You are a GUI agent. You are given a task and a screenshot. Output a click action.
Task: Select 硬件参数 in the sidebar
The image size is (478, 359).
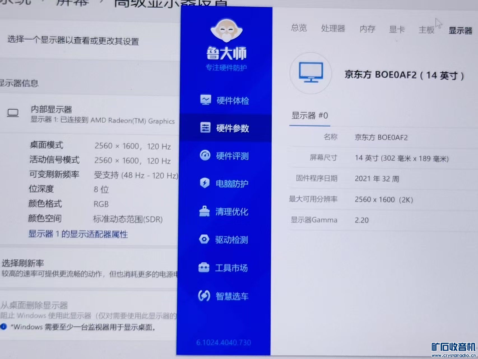[225, 128]
